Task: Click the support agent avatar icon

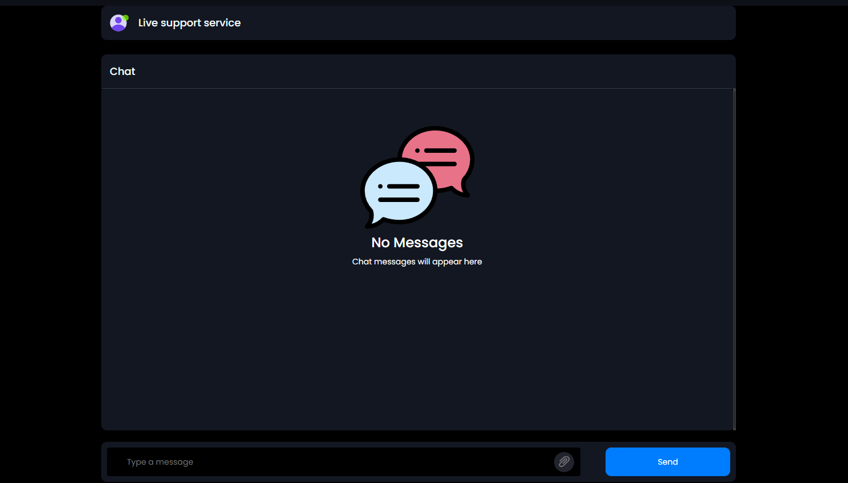Action: coord(119,23)
